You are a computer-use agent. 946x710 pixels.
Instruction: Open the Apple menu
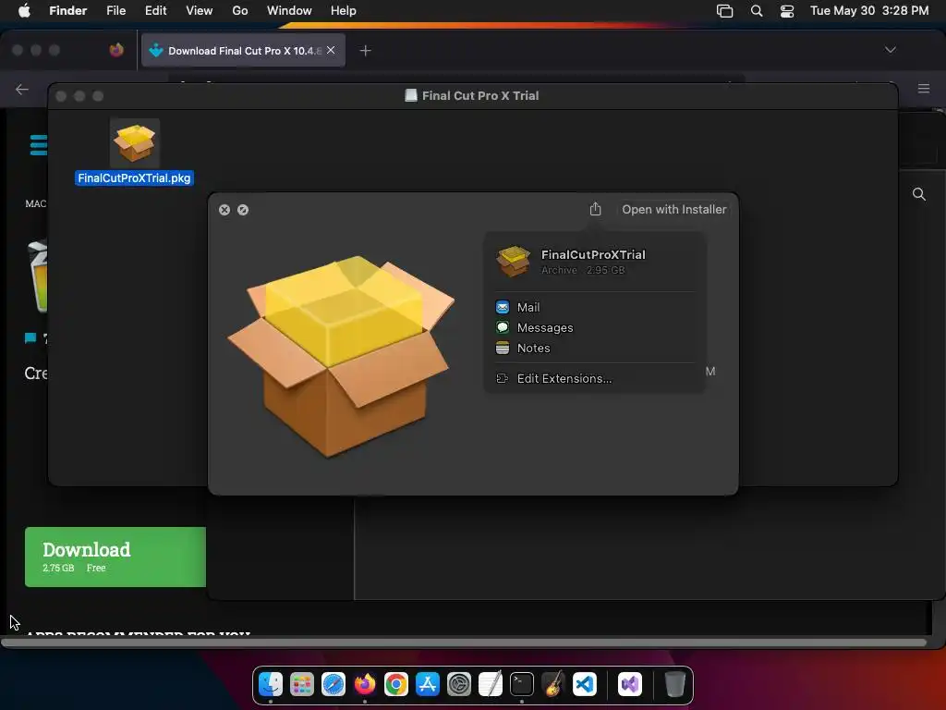coord(24,10)
